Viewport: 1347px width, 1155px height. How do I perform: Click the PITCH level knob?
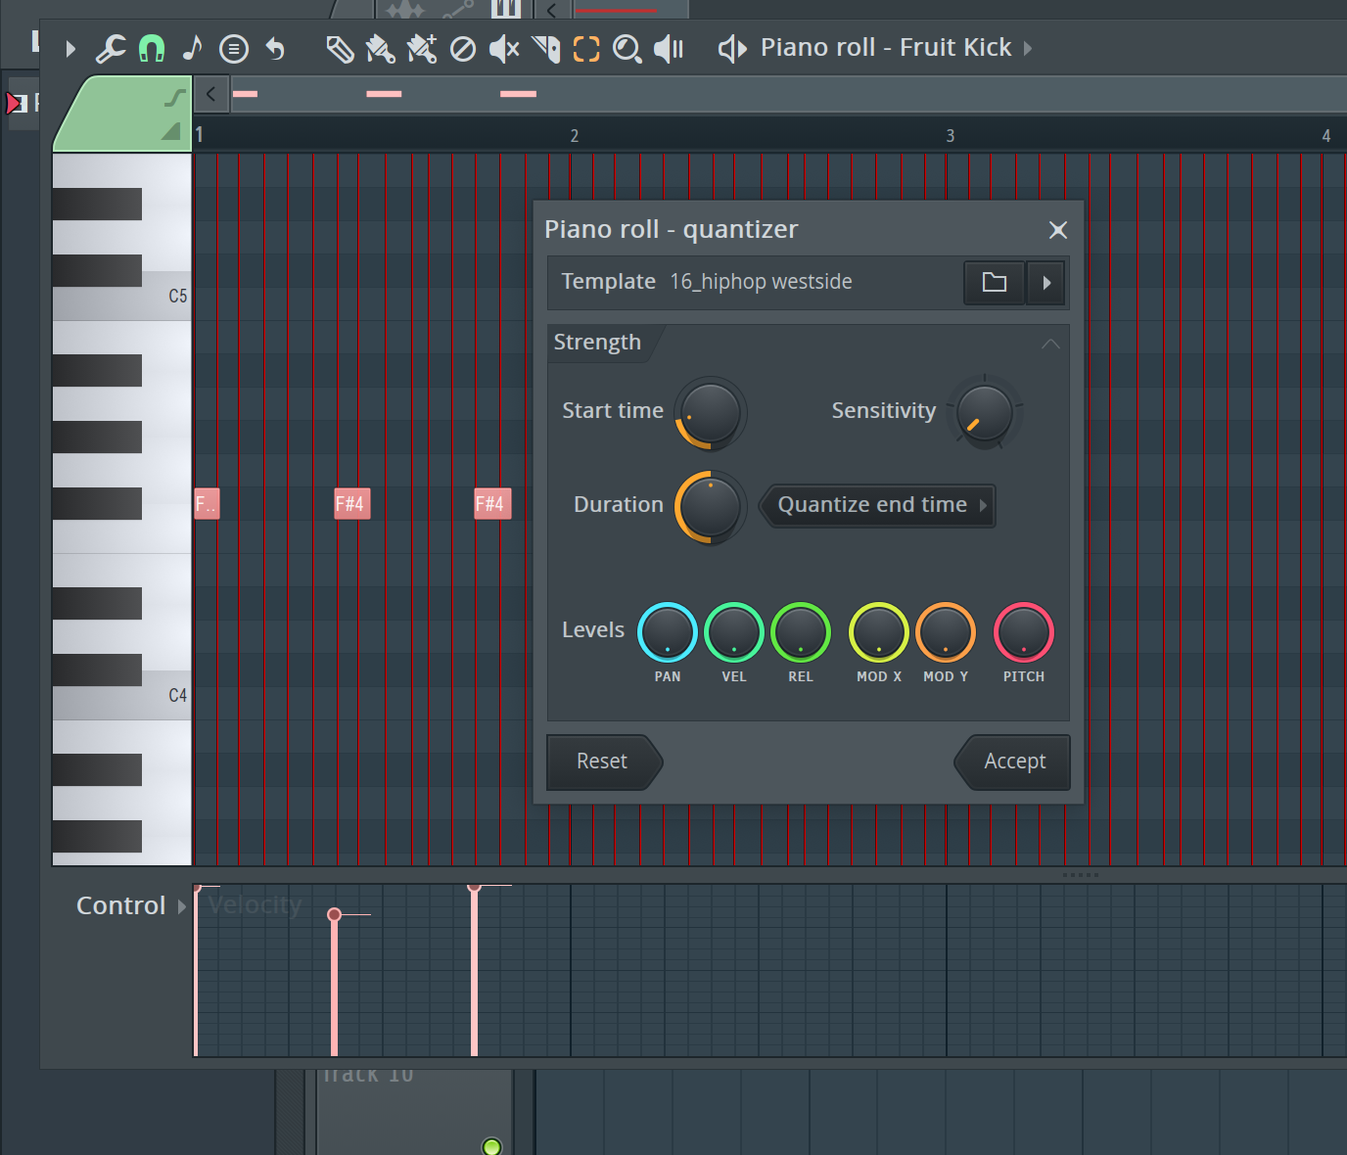1024,632
